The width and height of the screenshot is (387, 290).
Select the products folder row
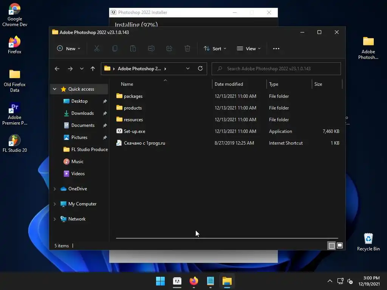point(228,108)
